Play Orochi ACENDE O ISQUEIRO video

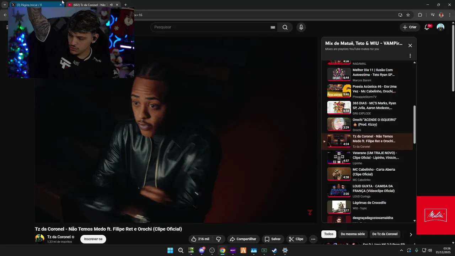(x=368, y=125)
